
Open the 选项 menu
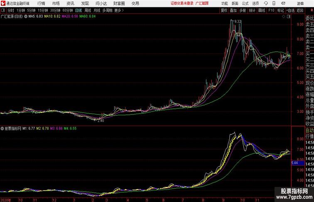pos(255,3)
